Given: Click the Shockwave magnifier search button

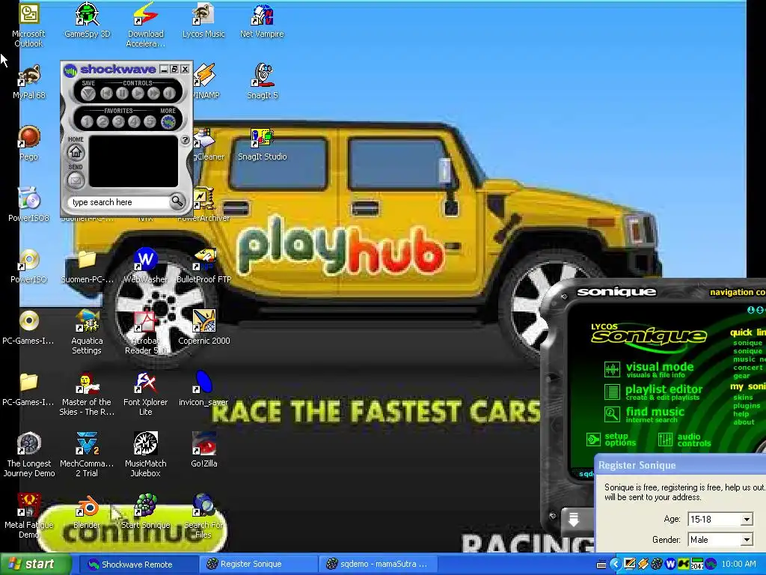Looking at the screenshot, I should coord(177,201).
